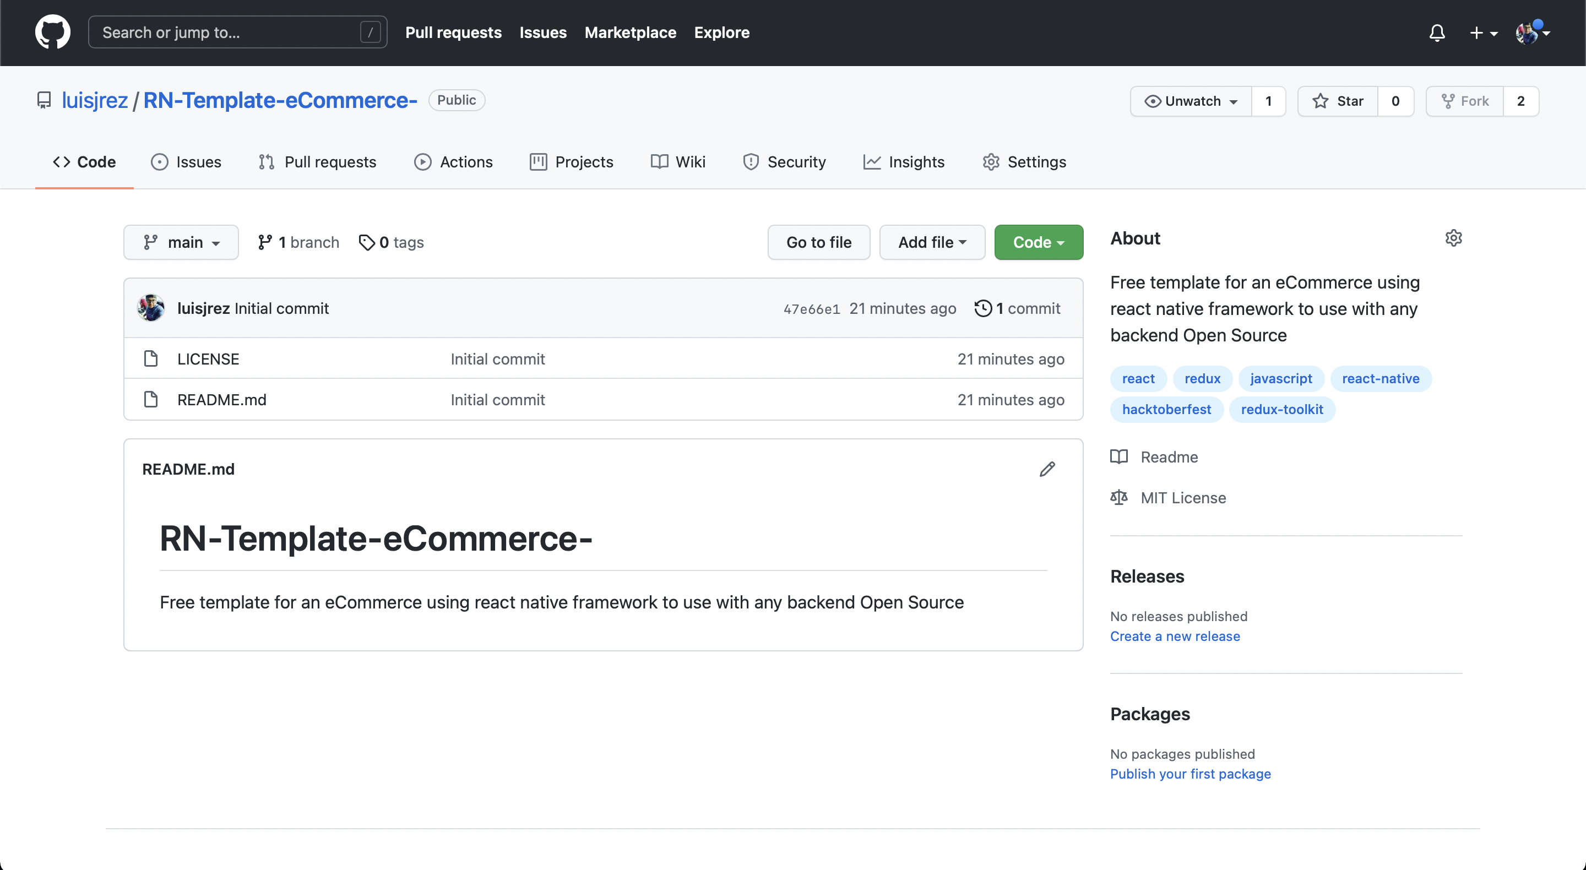Click the react-native topic tag
1586x870 pixels.
[x=1381, y=379]
